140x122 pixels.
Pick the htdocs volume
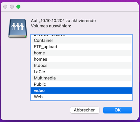pyautogui.click(x=82, y=66)
